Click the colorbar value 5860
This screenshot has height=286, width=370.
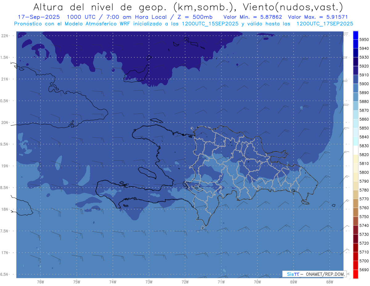pyautogui.click(x=364, y=119)
